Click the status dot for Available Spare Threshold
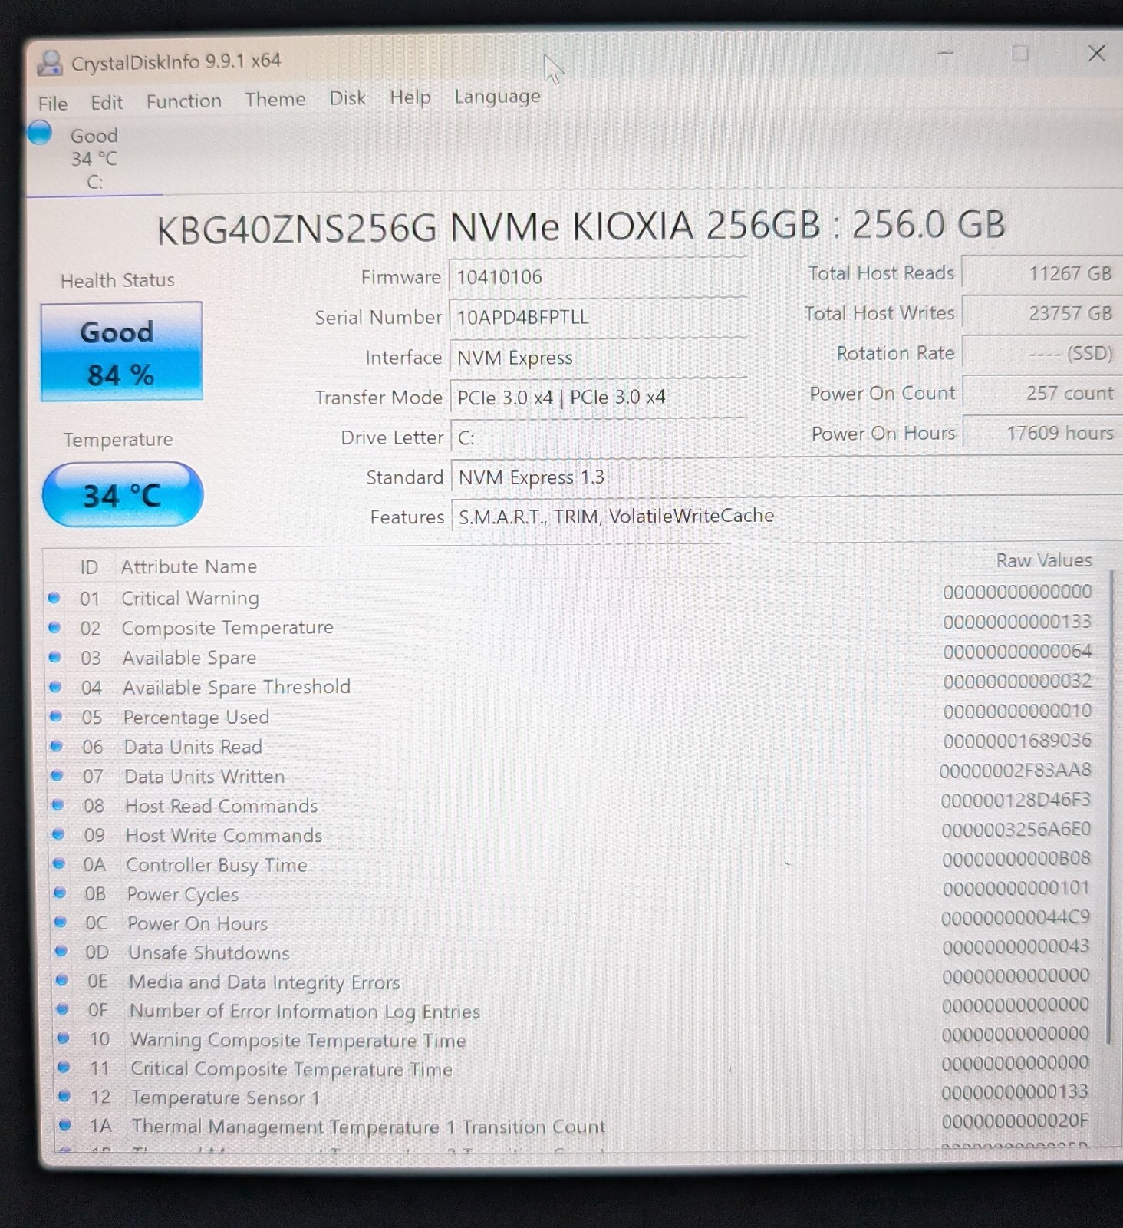This screenshot has height=1228, width=1123. 55,687
